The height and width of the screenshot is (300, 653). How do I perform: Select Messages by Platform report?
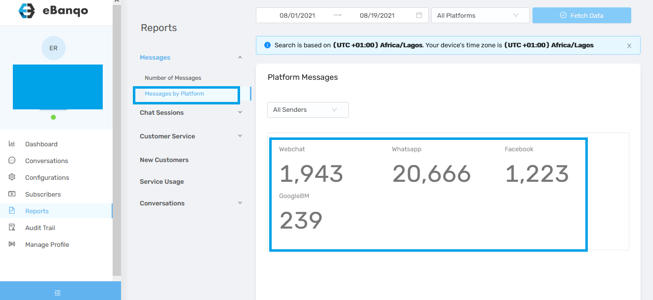(x=174, y=94)
